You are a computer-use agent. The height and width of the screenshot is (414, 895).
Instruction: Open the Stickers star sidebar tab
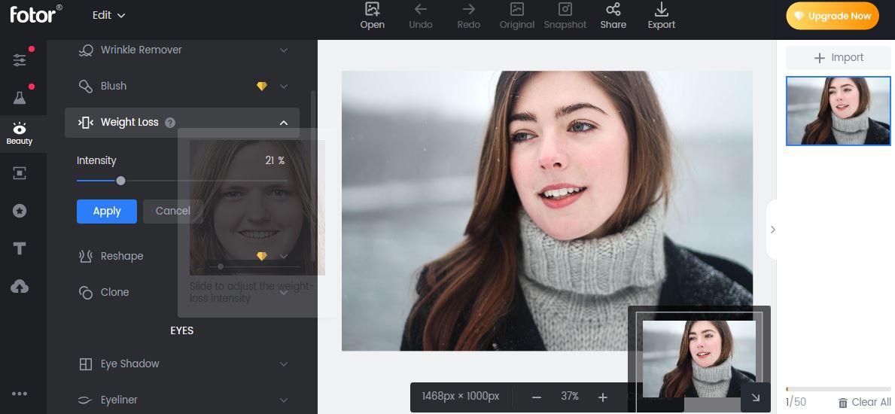20,211
